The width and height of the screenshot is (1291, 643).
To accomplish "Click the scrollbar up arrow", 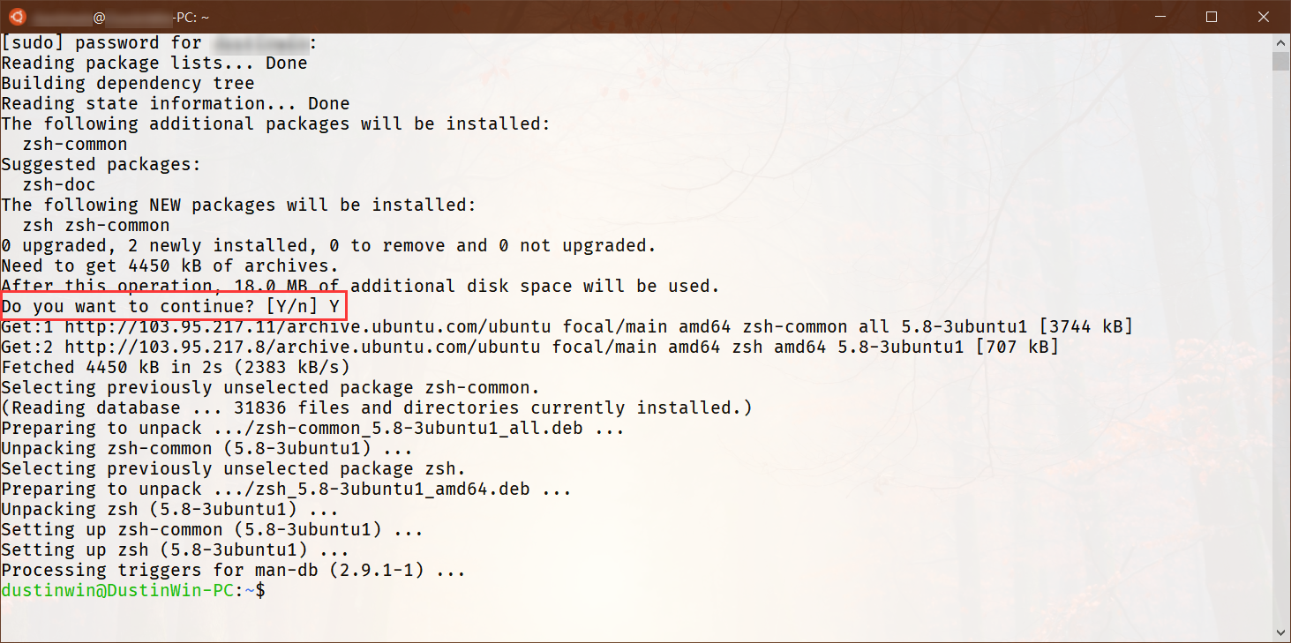I will 1280,41.
